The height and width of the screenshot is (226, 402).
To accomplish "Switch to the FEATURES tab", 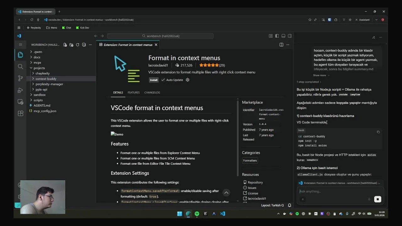I will tap(133, 92).
